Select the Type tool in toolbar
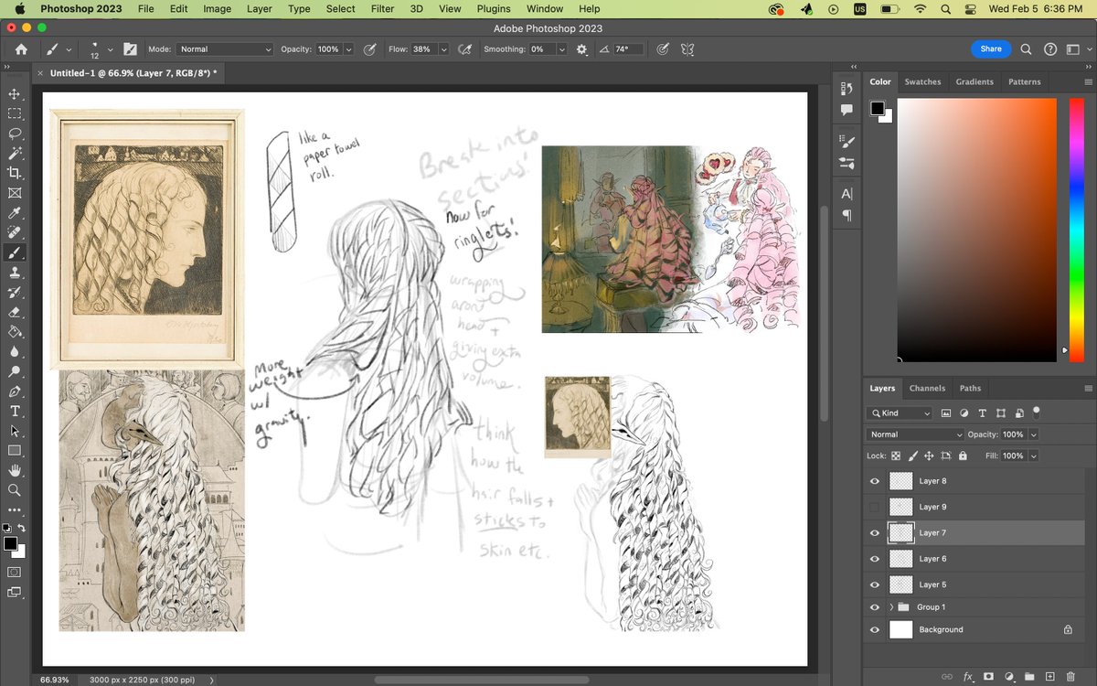 coord(15,412)
